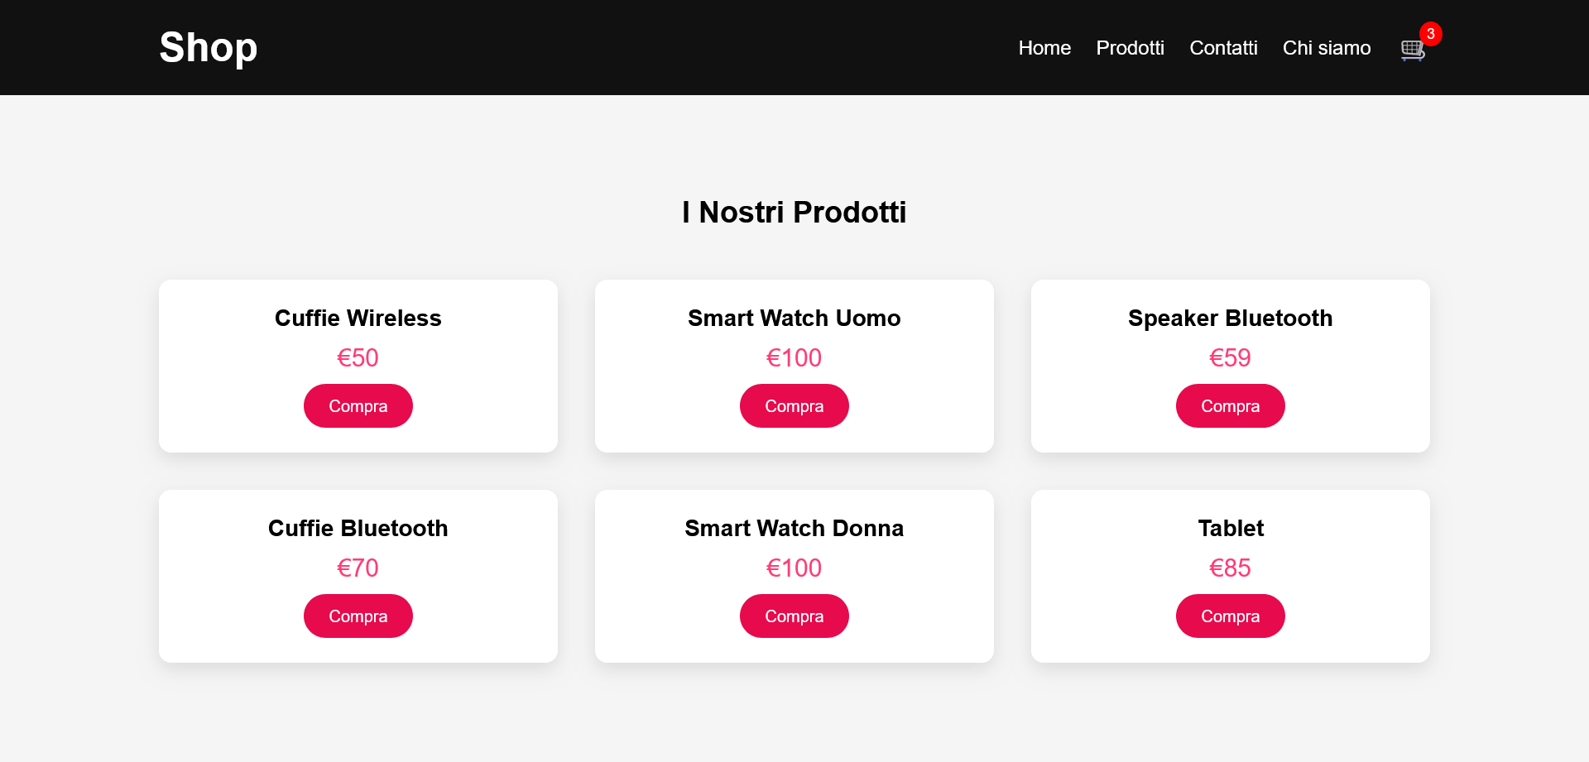Buy Cuffie Wireless with Compra button

coord(358,406)
